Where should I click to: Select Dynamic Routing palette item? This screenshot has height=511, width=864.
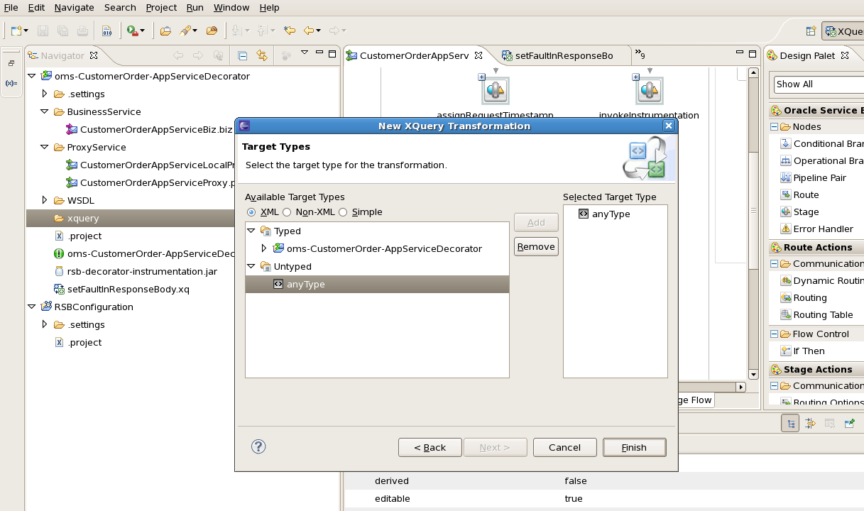coord(822,280)
